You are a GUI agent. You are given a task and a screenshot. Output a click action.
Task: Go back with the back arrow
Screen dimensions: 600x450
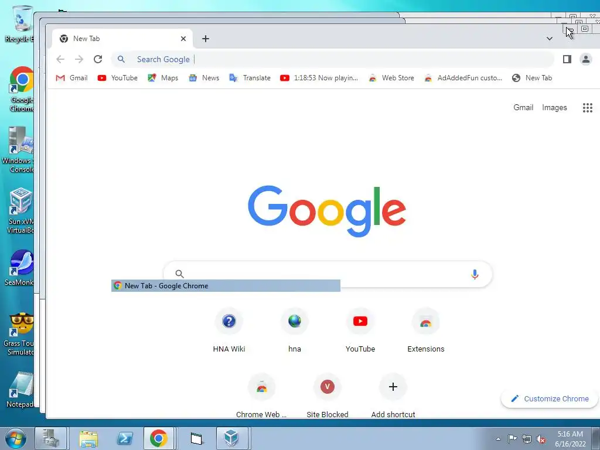(x=60, y=59)
